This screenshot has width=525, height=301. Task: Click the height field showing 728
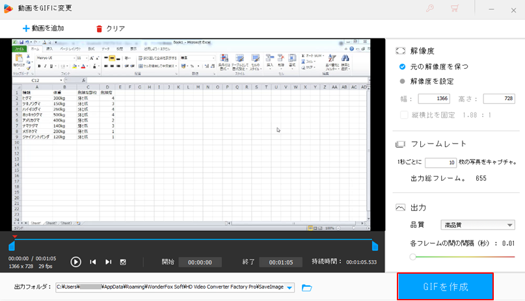tap(499, 99)
